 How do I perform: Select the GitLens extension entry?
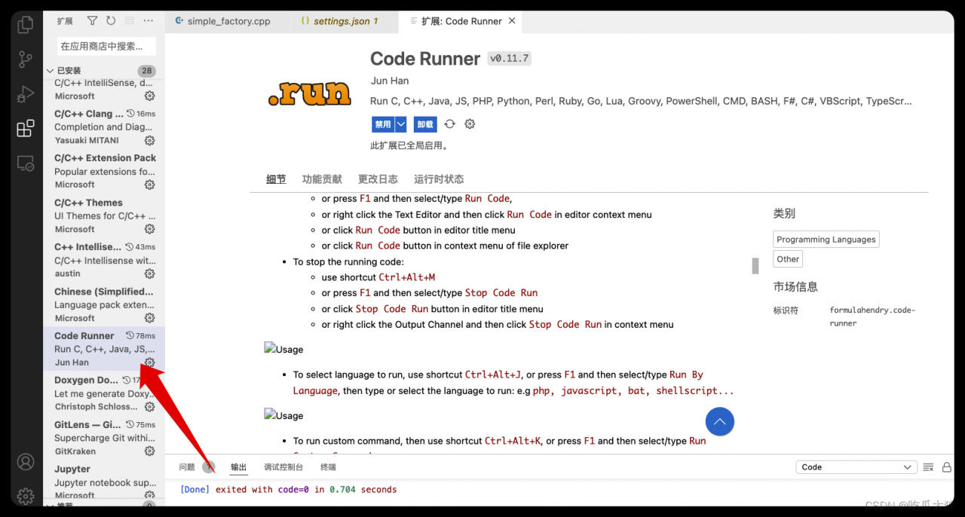(x=104, y=438)
